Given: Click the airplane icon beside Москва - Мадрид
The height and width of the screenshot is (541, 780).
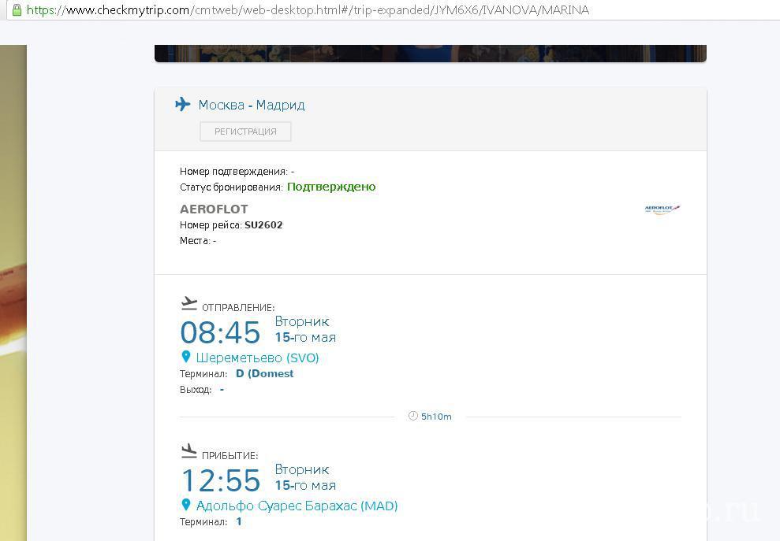Looking at the screenshot, I should [183, 104].
